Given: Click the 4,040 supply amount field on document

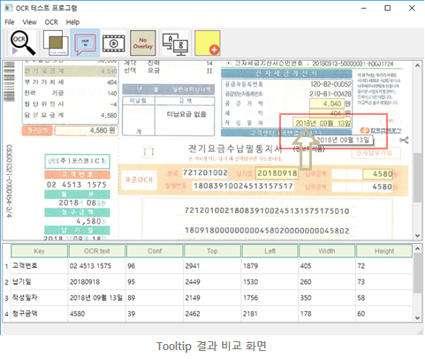Looking at the screenshot, I should click(327, 103).
